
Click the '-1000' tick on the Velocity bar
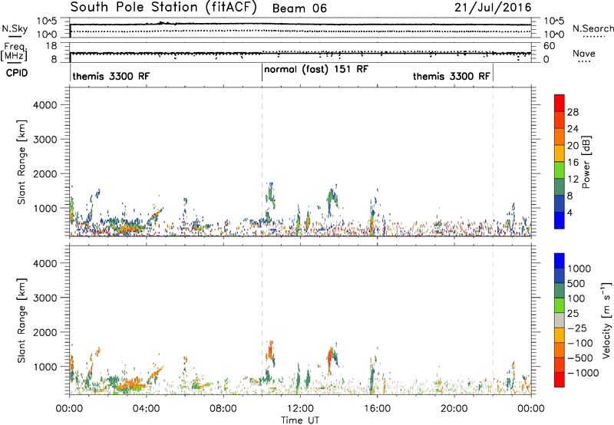click(x=583, y=373)
